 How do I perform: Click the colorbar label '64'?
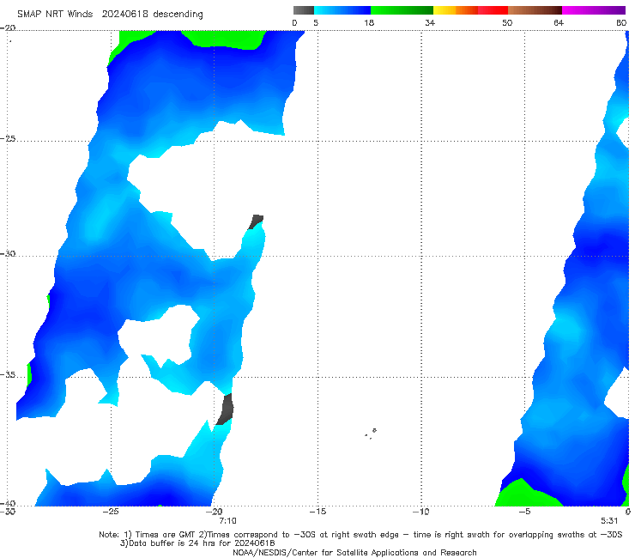coord(559,22)
